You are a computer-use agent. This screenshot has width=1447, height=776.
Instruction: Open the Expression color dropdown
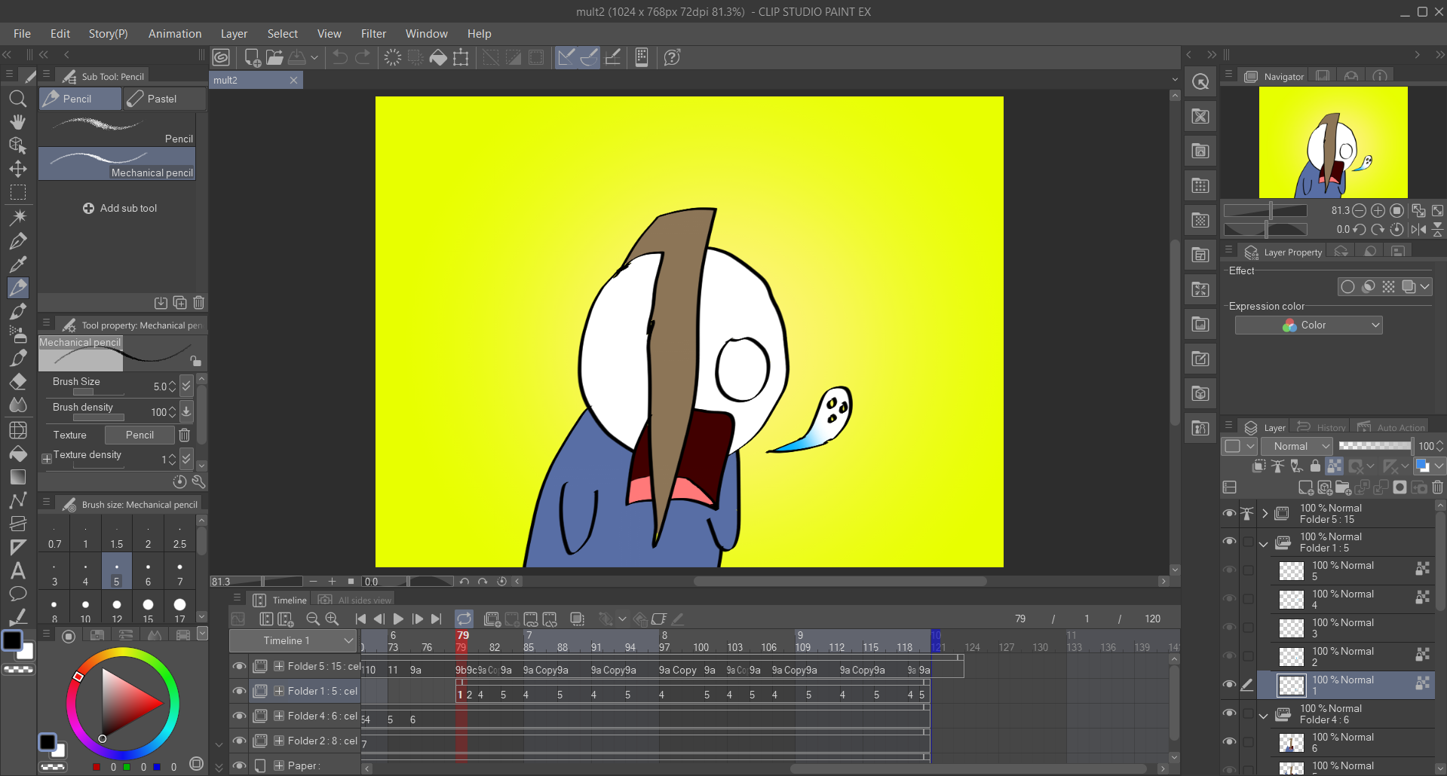tap(1308, 325)
